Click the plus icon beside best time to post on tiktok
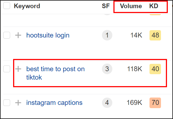Image resolution: width=173 pixels, height=119 pixels. point(18,69)
